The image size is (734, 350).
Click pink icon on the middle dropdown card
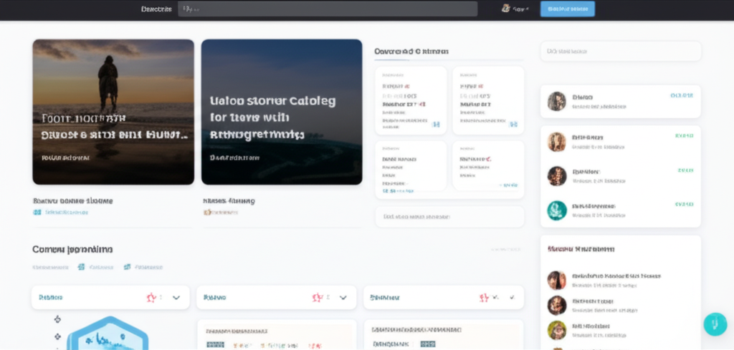[318, 298]
